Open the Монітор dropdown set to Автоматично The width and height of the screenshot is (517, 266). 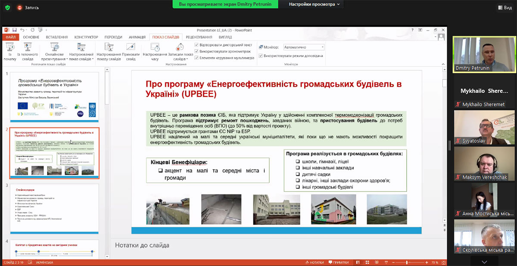tap(304, 47)
